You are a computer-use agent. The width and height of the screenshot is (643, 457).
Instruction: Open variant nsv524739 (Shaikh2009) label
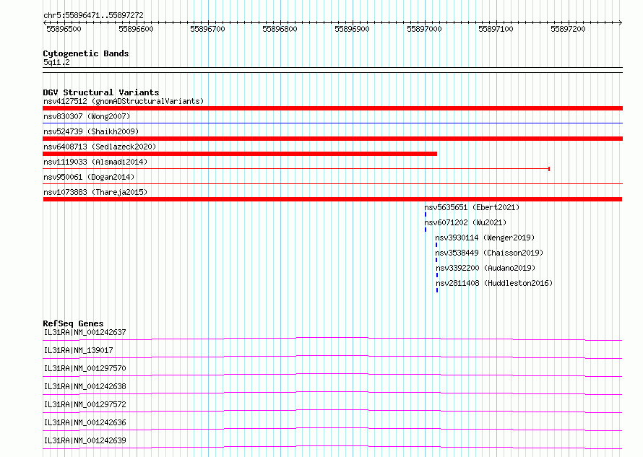click(x=91, y=131)
